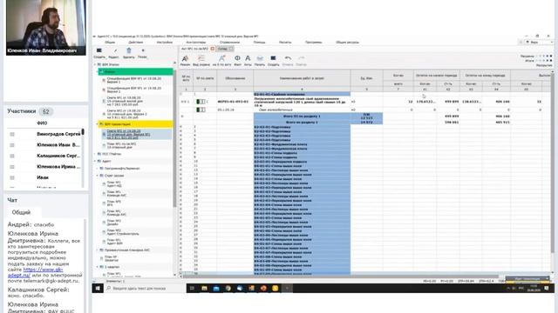Click the undo arrow icon
Image resolution: width=558 pixels, height=313 pixels.
[x=288, y=58]
